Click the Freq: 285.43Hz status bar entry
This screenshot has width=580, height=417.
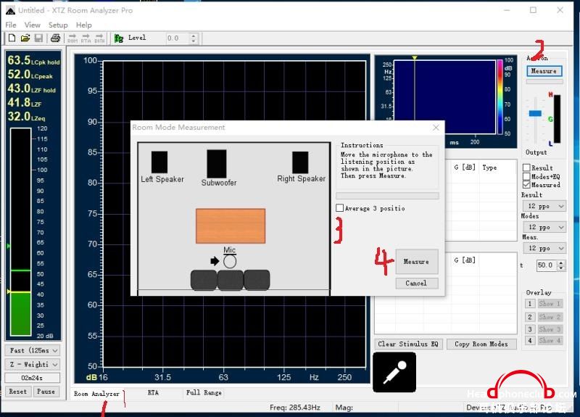[x=295, y=408]
